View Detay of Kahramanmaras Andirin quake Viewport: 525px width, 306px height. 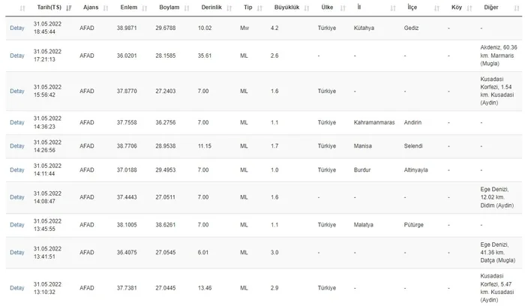point(17,122)
